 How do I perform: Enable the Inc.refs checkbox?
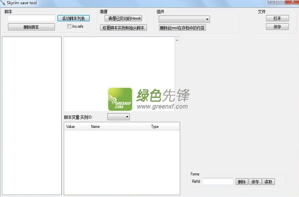pyautogui.click(x=69, y=26)
